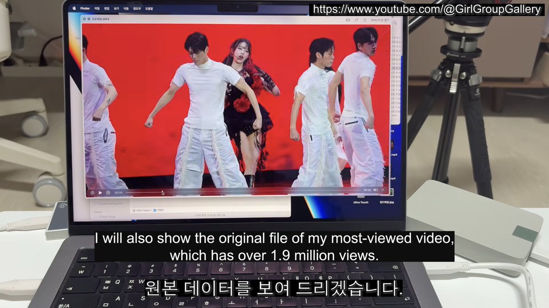Click Ultra Touch in the Finder path bar
Viewport: 549px width, 308px height.
point(143,210)
